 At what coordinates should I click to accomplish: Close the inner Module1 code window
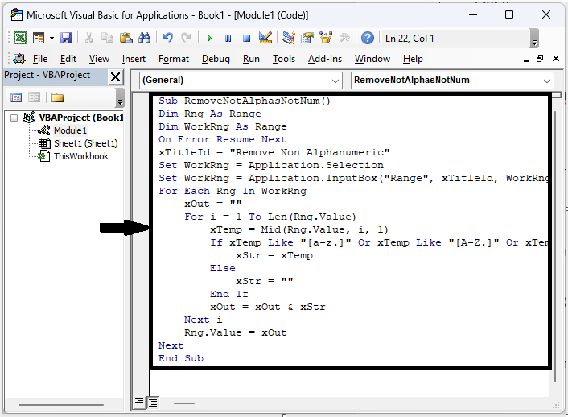click(x=556, y=59)
